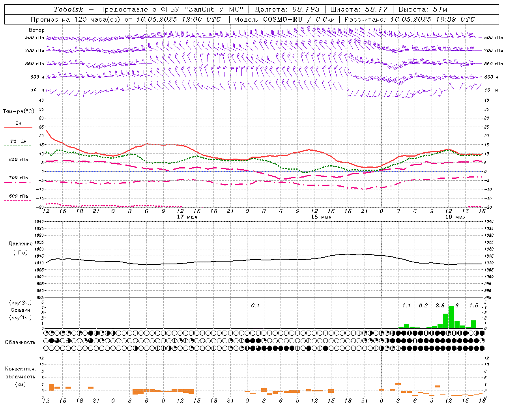
Task: Click the "(мм/1ч.)" precipitation unit label
Action: click(x=21, y=318)
